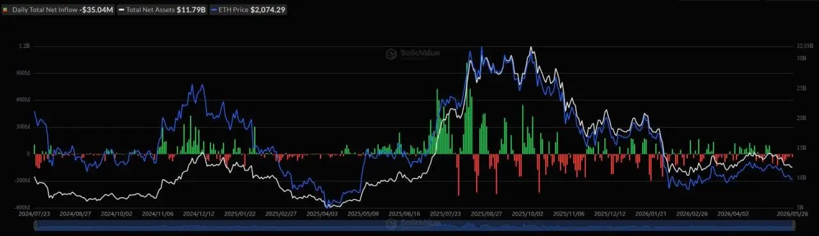Screen dimensions: 819x236
Task: Click the 2025/11/06 date axis label
Action: click(x=569, y=215)
